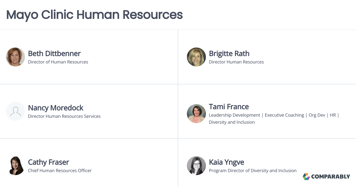Click the Nancy Moredock name text
The width and height of the screenshot is (356, 186).
point(55,108)
